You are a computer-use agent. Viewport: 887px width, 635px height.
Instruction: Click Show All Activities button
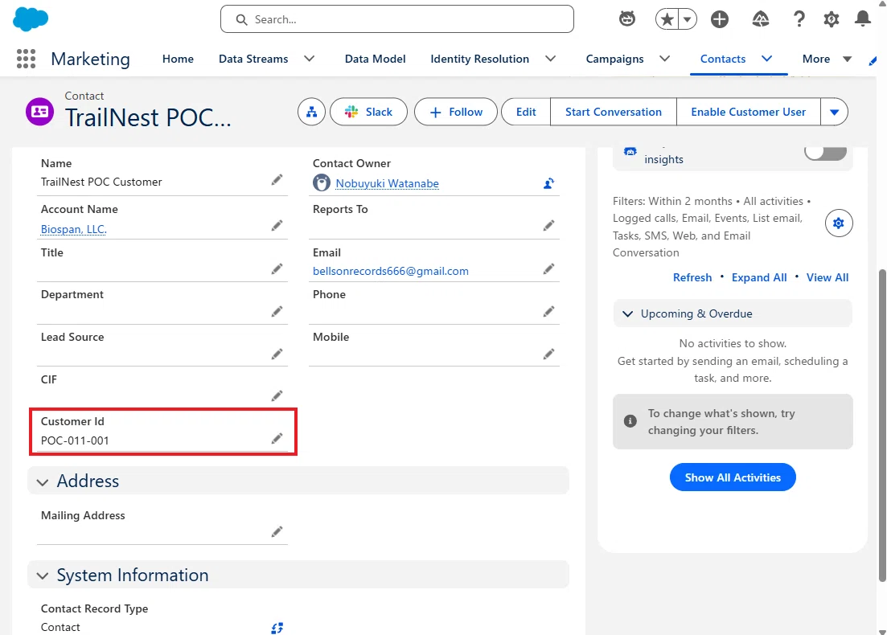coord(733,477)
